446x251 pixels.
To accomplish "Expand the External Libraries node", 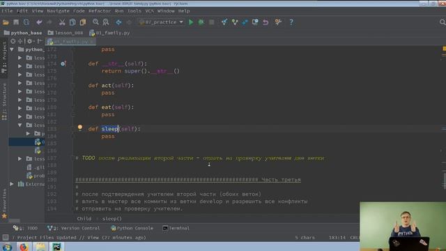I will click(x=12, y=184).
